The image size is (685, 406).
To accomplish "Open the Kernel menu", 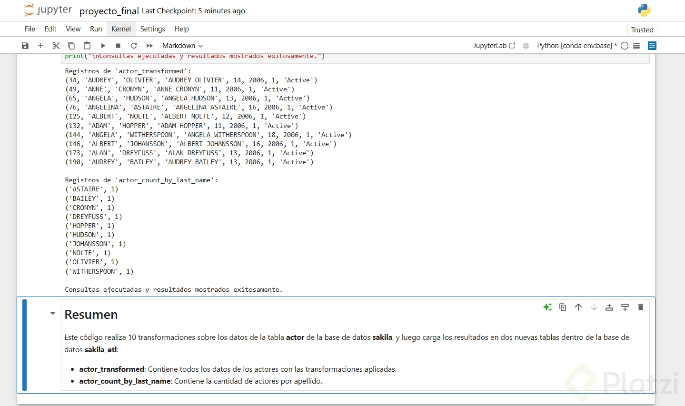I will tap(121, 29).
